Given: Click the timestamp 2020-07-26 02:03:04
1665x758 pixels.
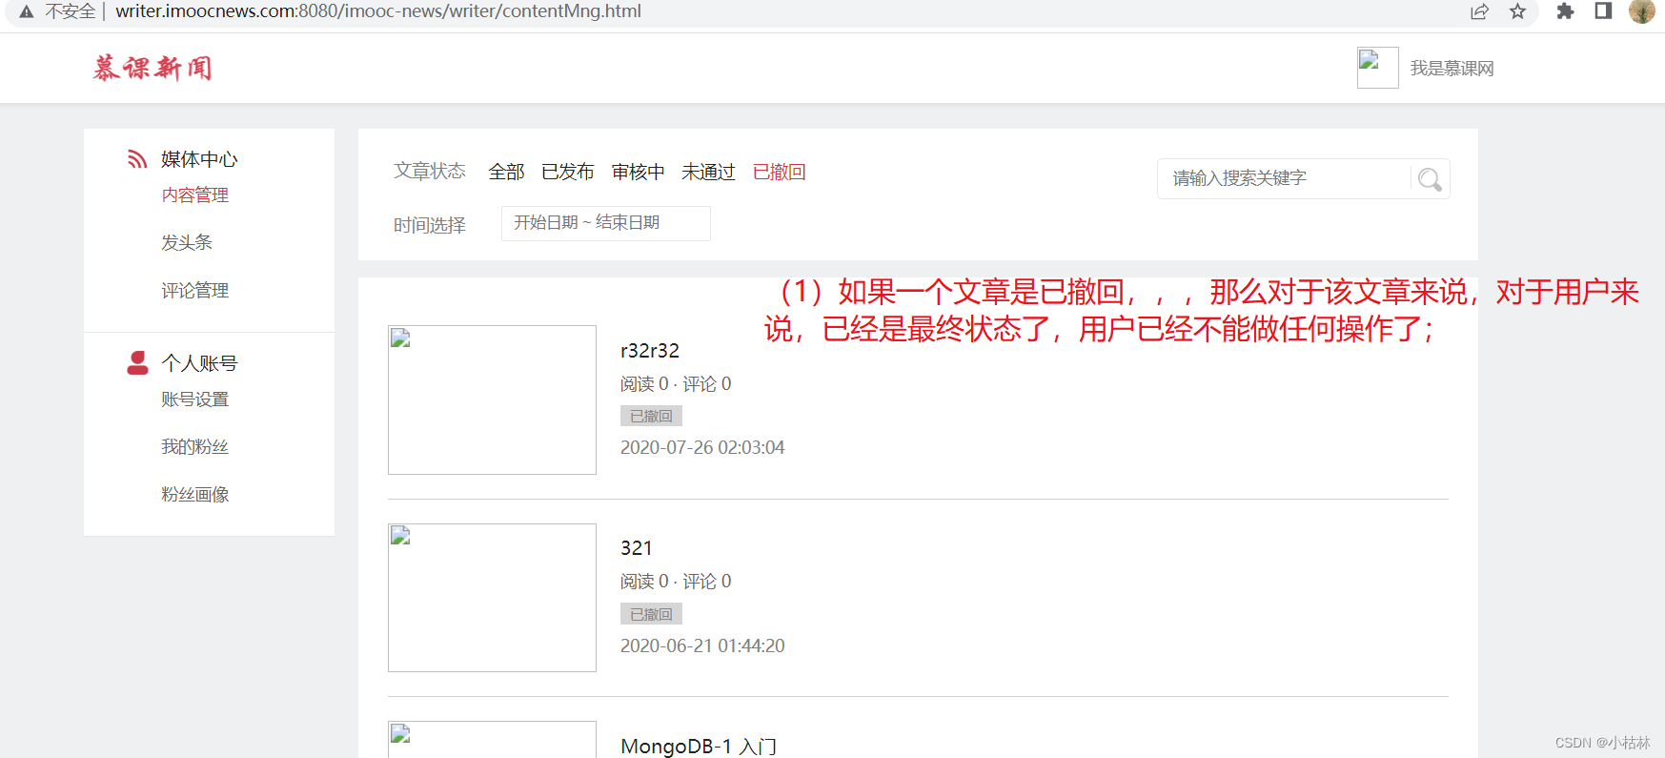Looking at the screenshot, I should pos(702,447).
